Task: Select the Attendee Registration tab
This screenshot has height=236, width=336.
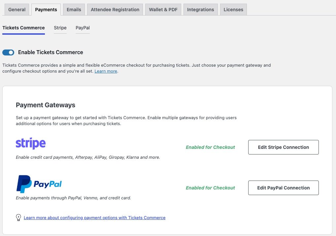Action: (115, 10)
